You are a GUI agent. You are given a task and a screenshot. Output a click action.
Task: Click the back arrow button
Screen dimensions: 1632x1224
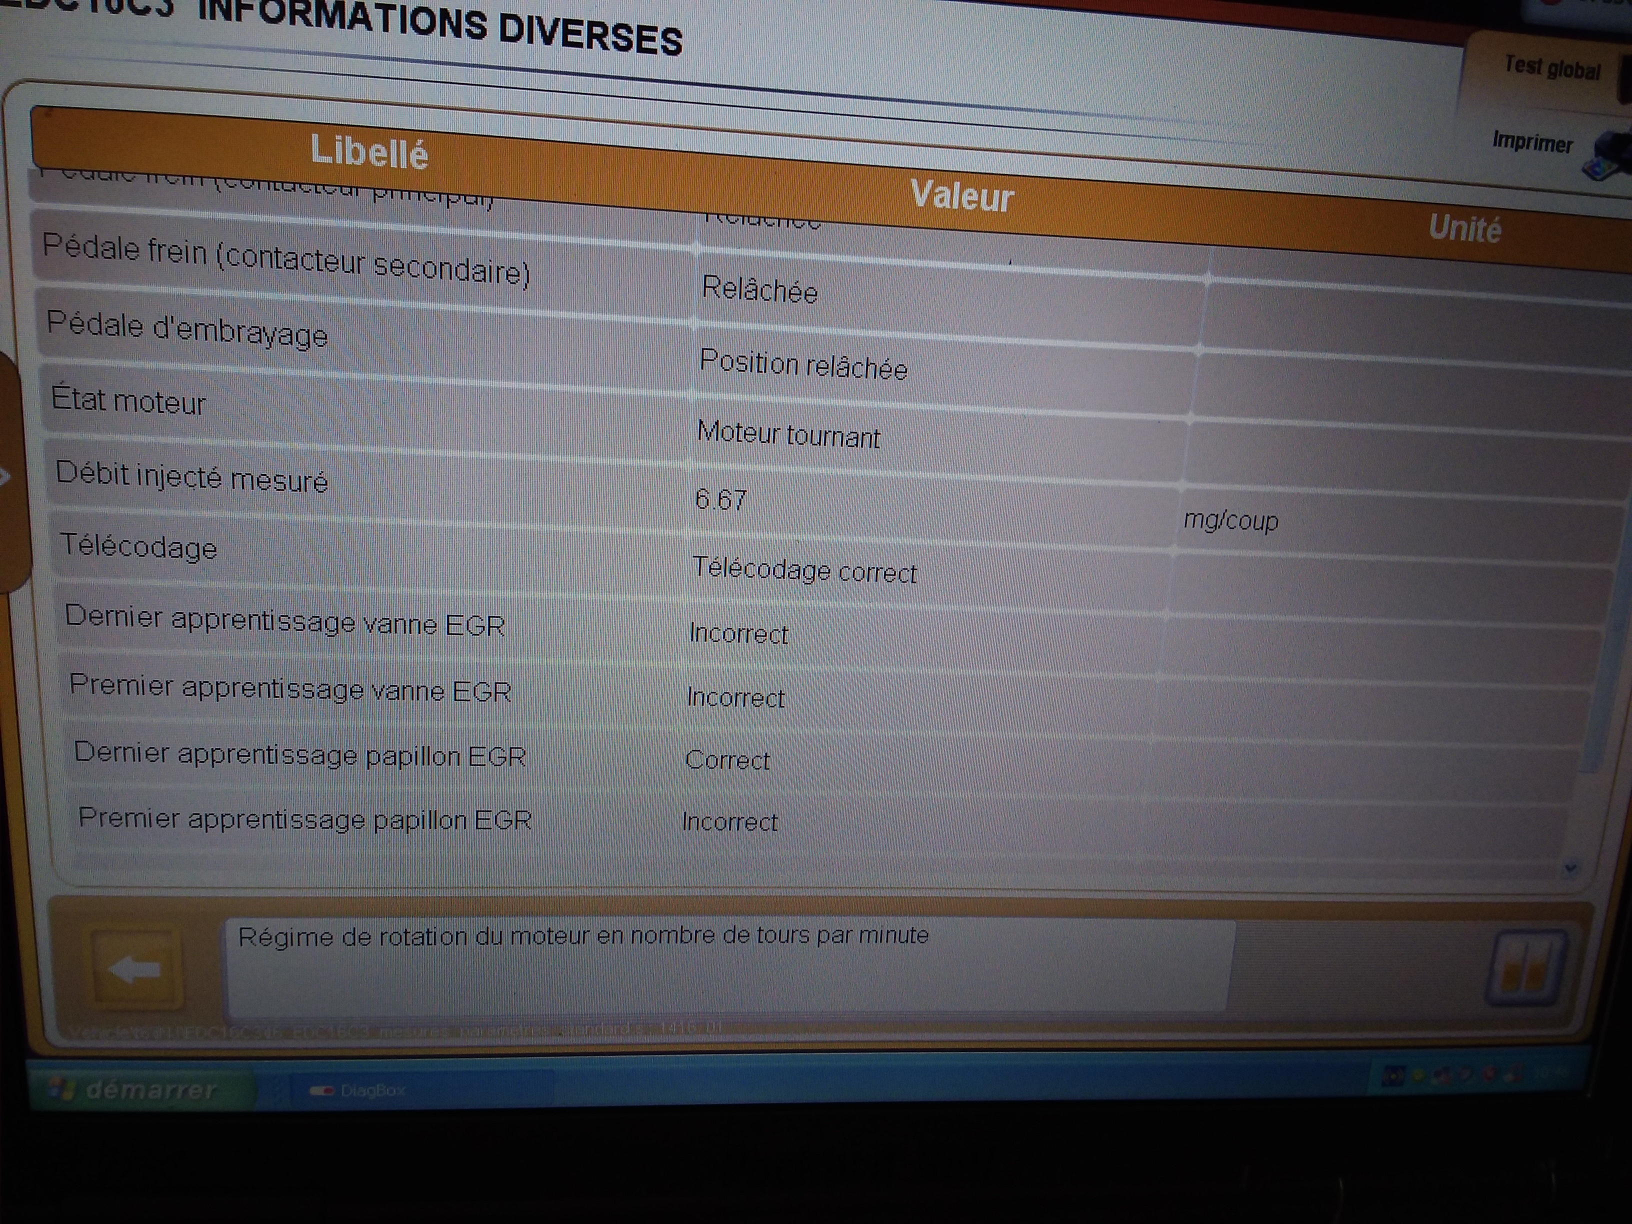click(x=136, y=969)
